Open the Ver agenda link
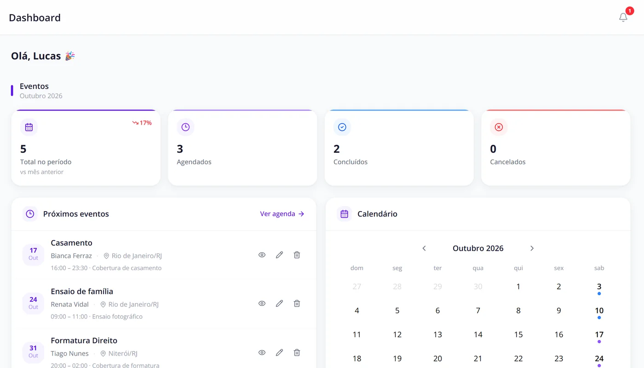Viewport: 644px width, 368px height. pos(282,214)
